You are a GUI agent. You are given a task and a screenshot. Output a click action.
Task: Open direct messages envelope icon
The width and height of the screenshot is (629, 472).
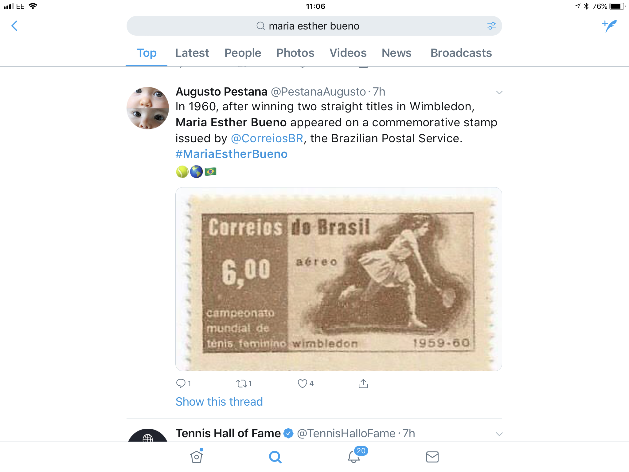coord(432,457)
